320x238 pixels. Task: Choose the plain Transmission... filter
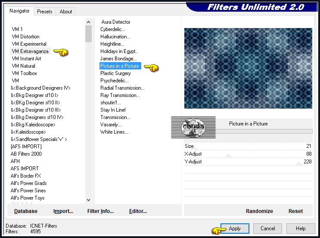pyautogui.click(x=115, y=117)
